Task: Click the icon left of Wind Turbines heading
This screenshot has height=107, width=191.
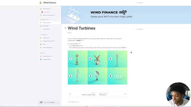Action: pos(65,28)
